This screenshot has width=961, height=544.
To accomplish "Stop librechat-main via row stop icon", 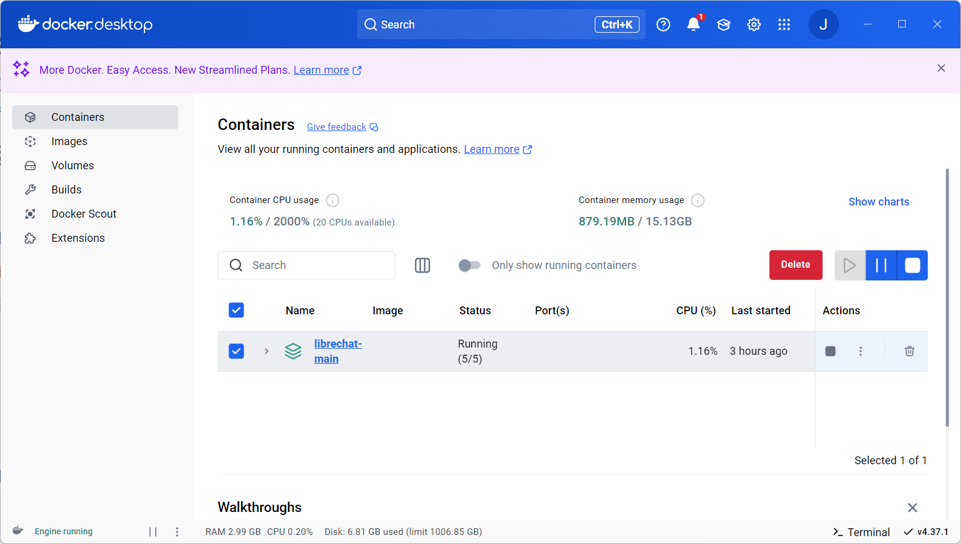I will [x=830, y=351].
